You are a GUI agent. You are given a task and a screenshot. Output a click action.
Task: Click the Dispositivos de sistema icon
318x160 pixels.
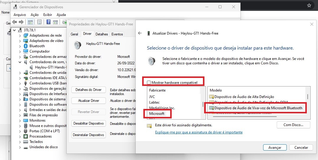(x=26, y=99)
